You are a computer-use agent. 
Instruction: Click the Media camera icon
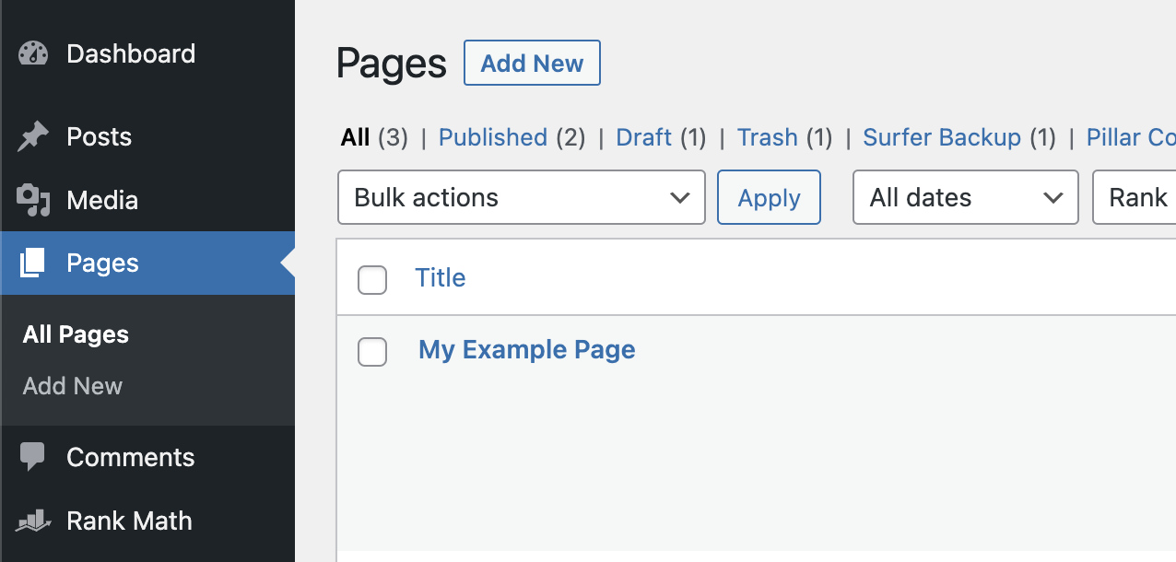coord(33,200)
